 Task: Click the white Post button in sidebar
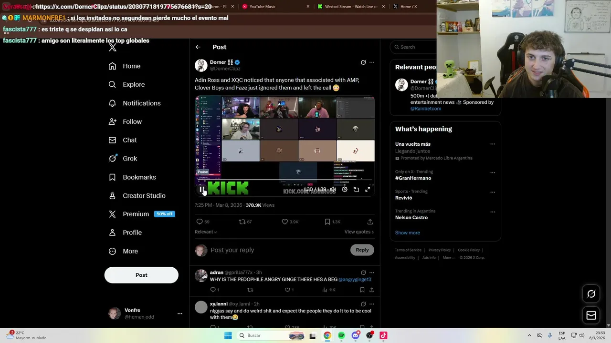141,275
